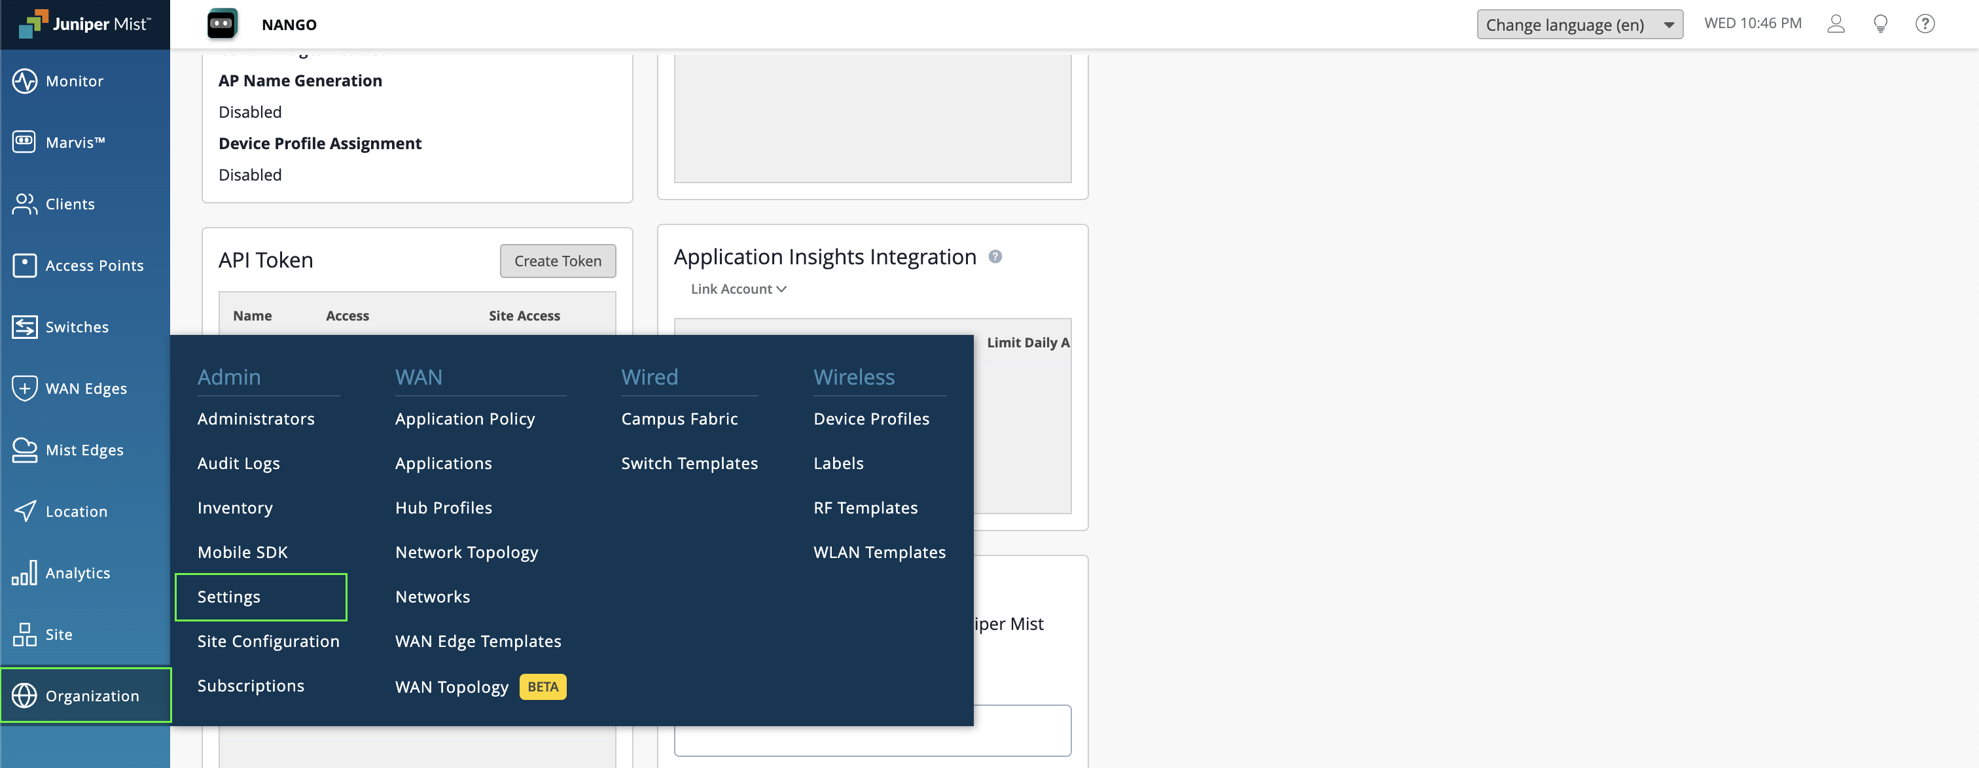Image resolution: width=1979 pixels, height=768 pixels.
Task: Open the help question mark icon
Action: [x=1925, y=24]
